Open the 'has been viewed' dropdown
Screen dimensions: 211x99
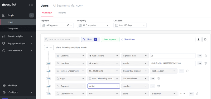point(135,79)
